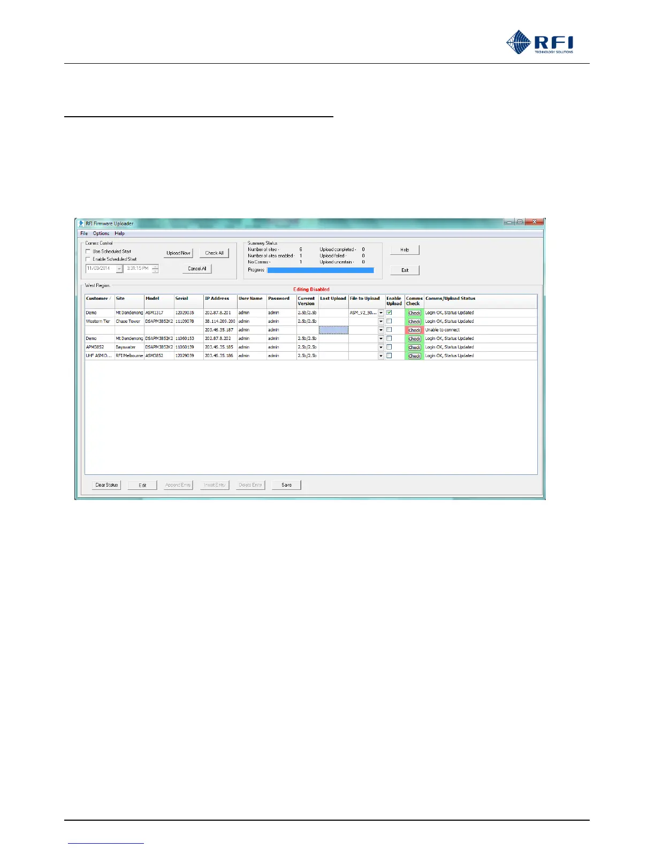Click the Model column header
The image size is (655, 848).
159,301
